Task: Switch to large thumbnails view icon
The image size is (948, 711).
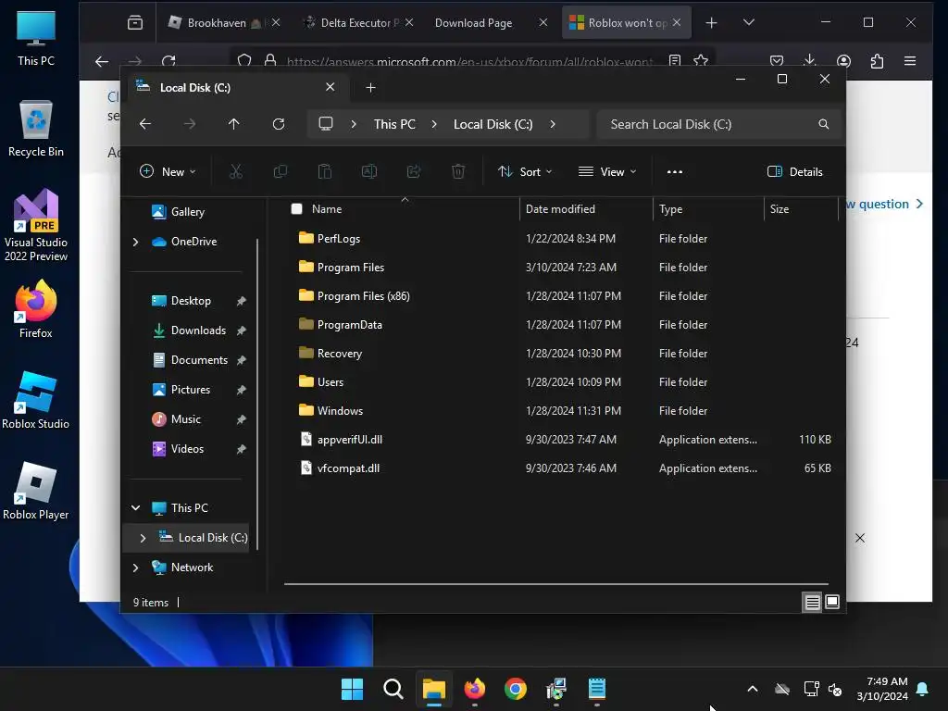Action: click(832, 602)
